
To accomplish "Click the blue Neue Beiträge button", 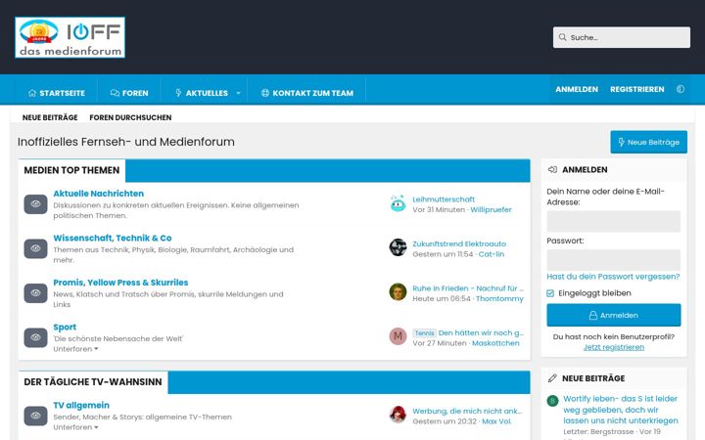I will (649, 142).
